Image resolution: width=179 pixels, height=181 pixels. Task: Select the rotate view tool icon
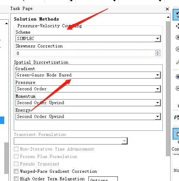(176, 15)
